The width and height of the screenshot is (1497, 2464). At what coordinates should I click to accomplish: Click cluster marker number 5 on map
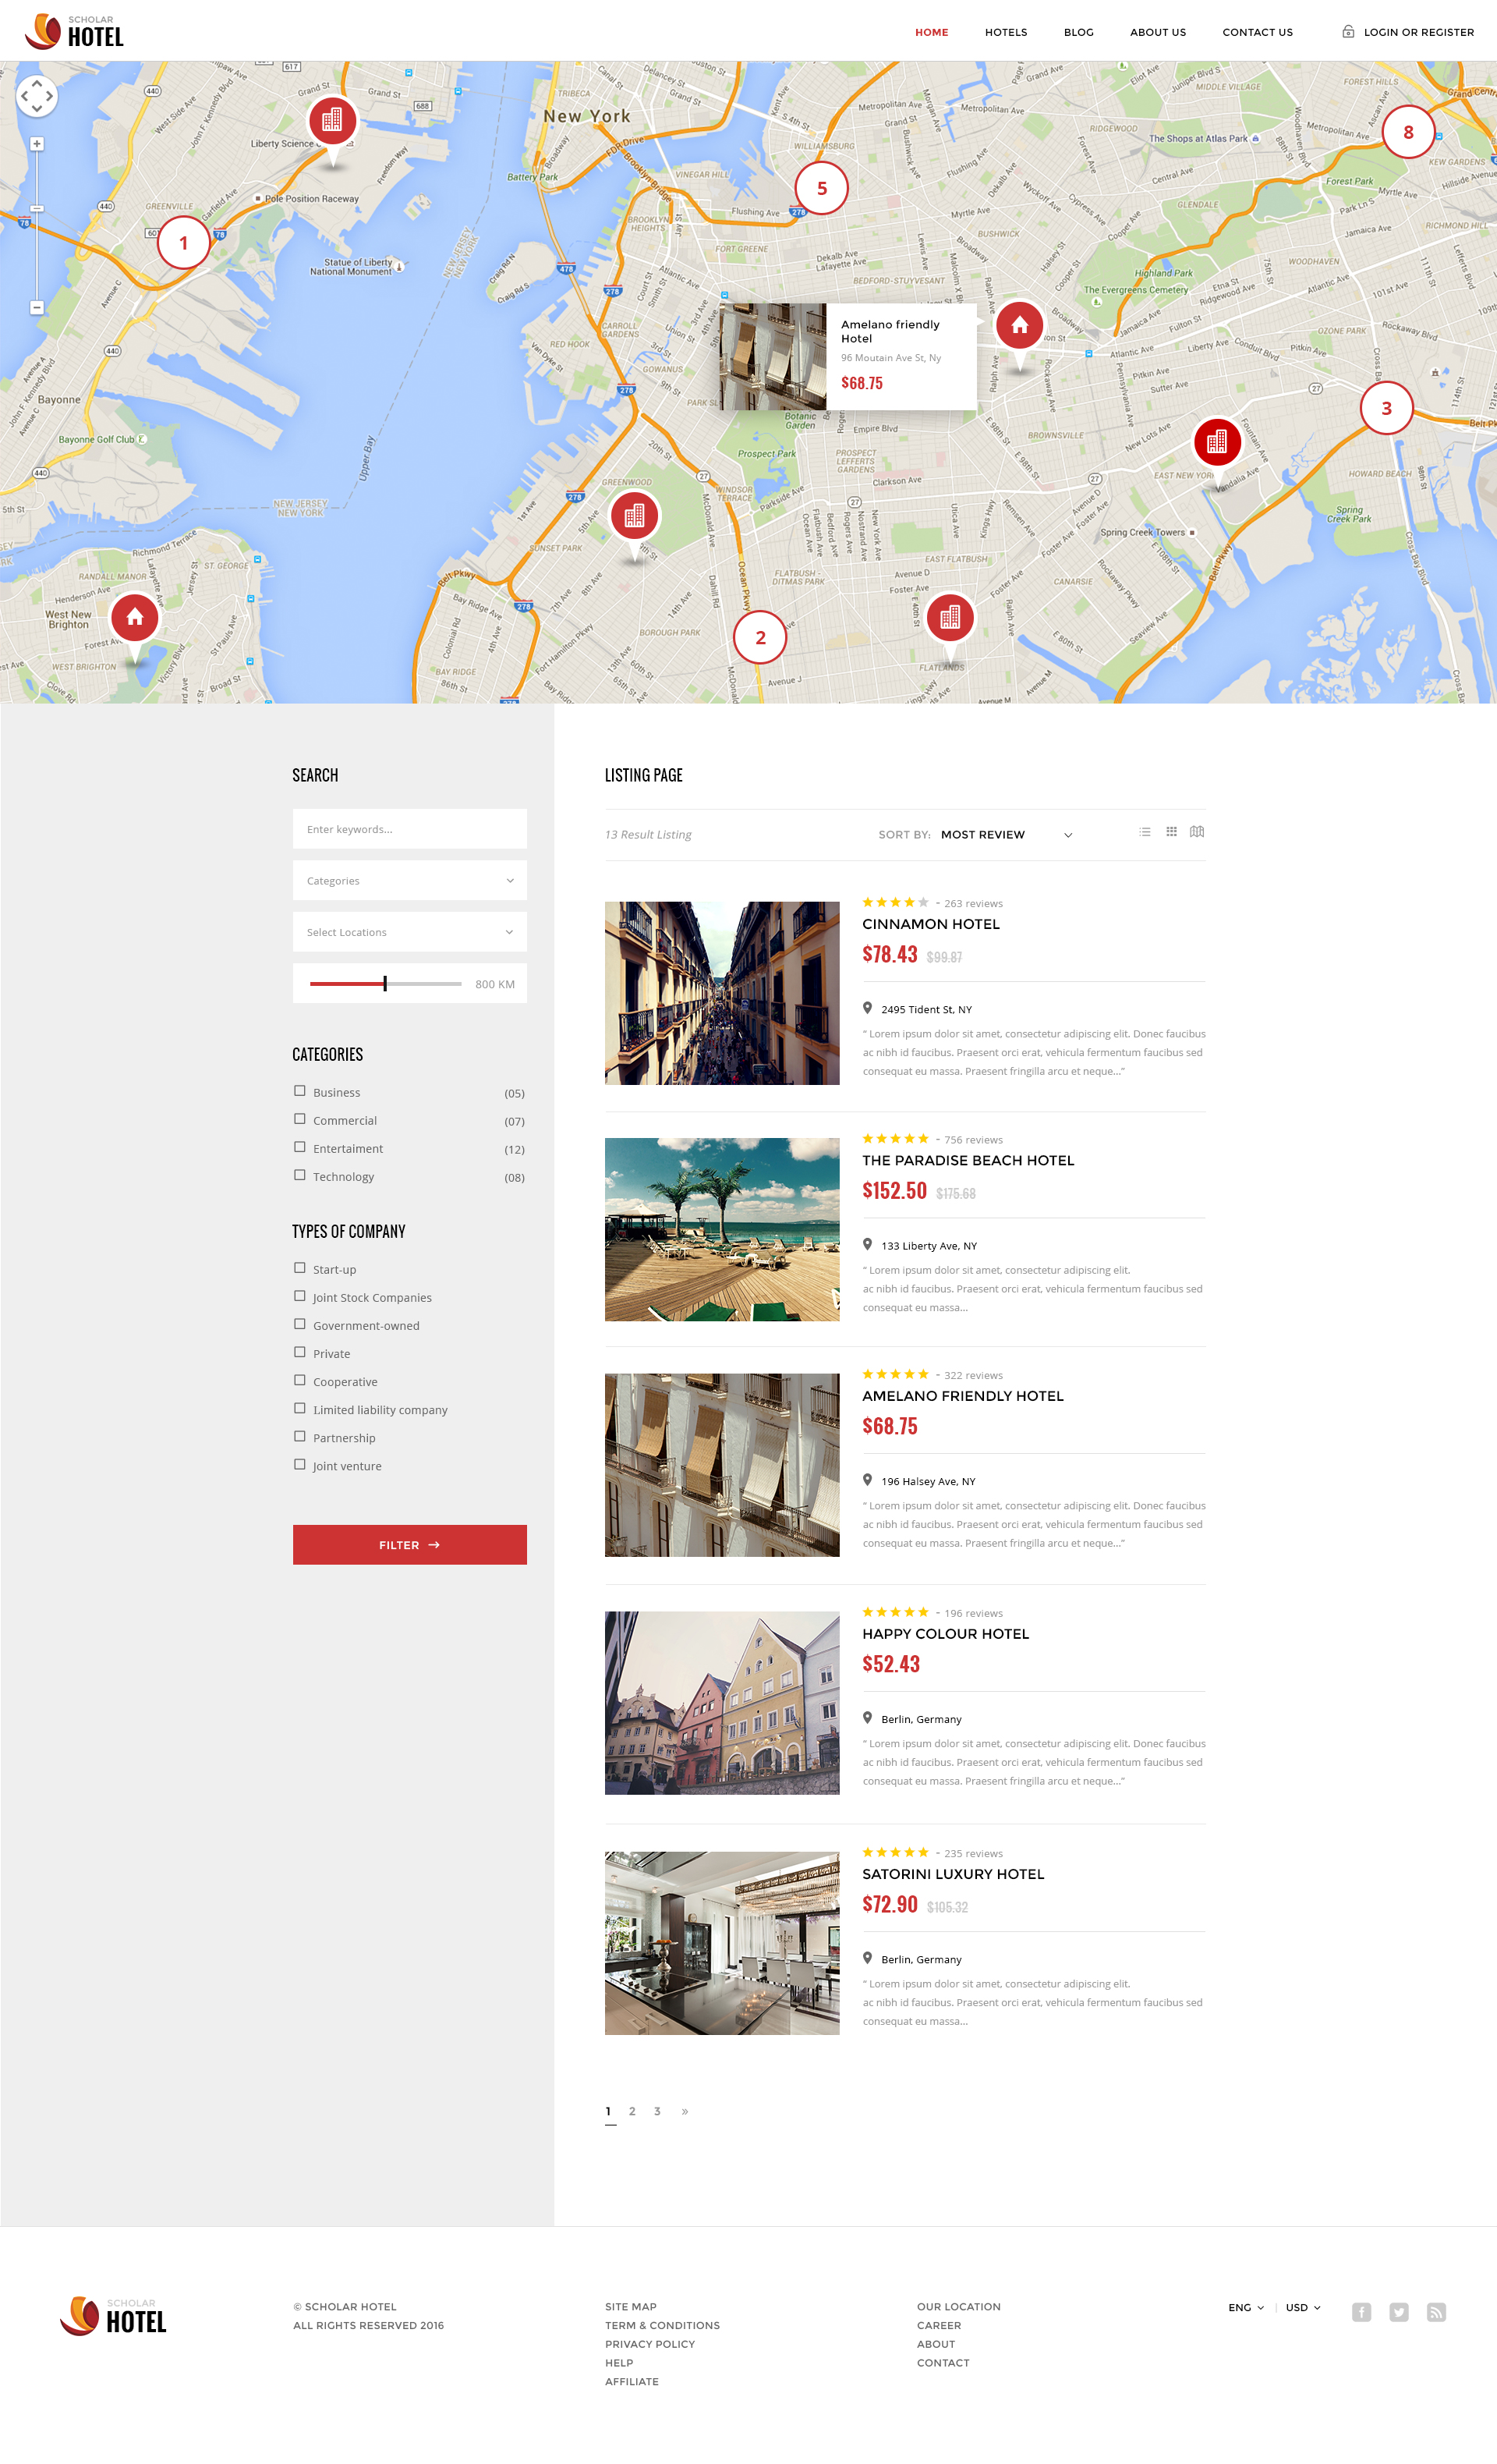point(822,188)
